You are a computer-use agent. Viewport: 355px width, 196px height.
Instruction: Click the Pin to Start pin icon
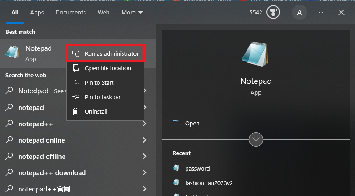[76, 82]
